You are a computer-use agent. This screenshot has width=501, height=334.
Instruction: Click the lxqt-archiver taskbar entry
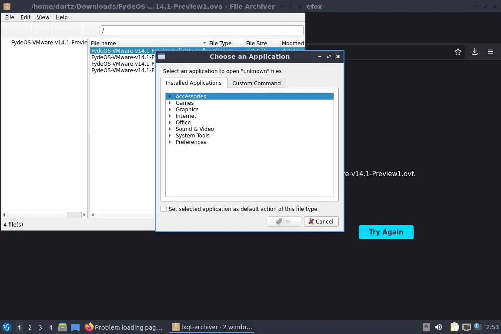212,327
